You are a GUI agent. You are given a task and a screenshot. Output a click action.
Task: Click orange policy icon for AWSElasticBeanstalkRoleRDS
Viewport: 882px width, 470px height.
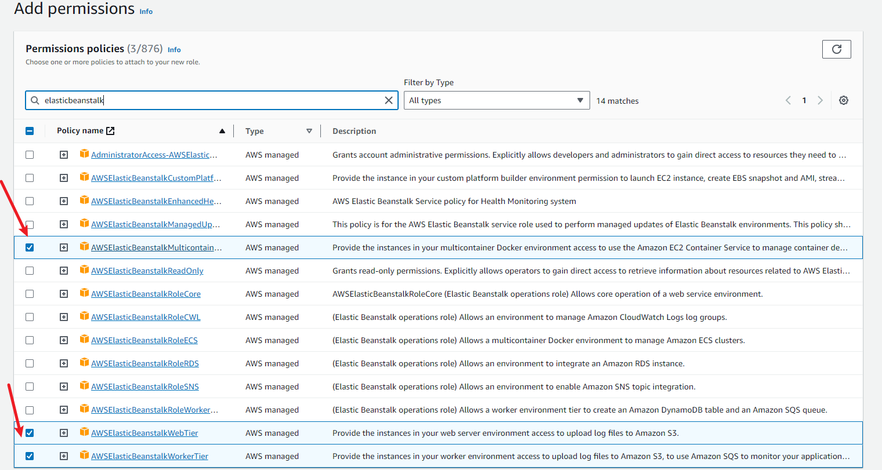coord(84,362)
